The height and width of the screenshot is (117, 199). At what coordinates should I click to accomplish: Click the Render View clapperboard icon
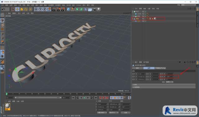[54, 9]
